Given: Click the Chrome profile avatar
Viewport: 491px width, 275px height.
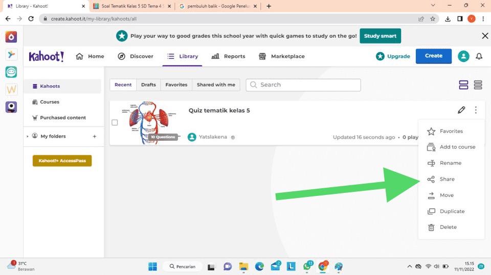Looking at the screenshot, I should point(472,19).
